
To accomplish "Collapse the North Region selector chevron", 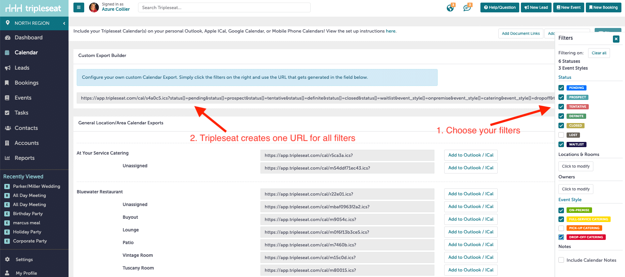I will tap(64, 23).
